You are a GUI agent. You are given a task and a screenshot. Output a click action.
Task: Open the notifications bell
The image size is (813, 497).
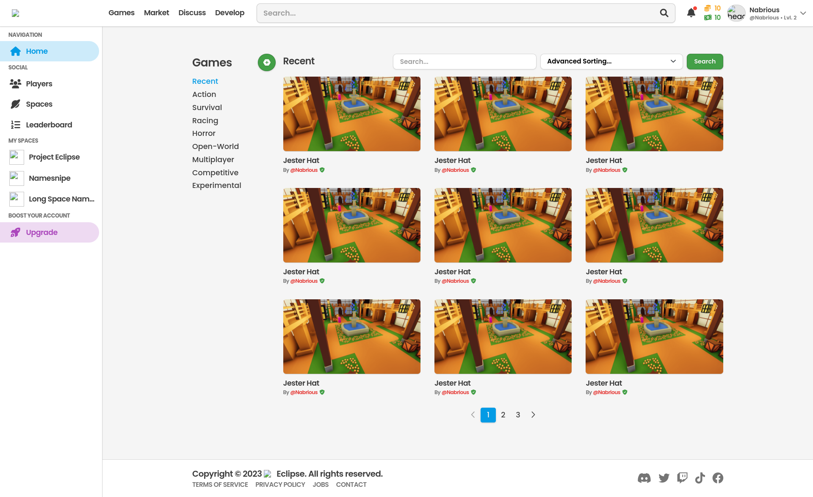point(691,13)
